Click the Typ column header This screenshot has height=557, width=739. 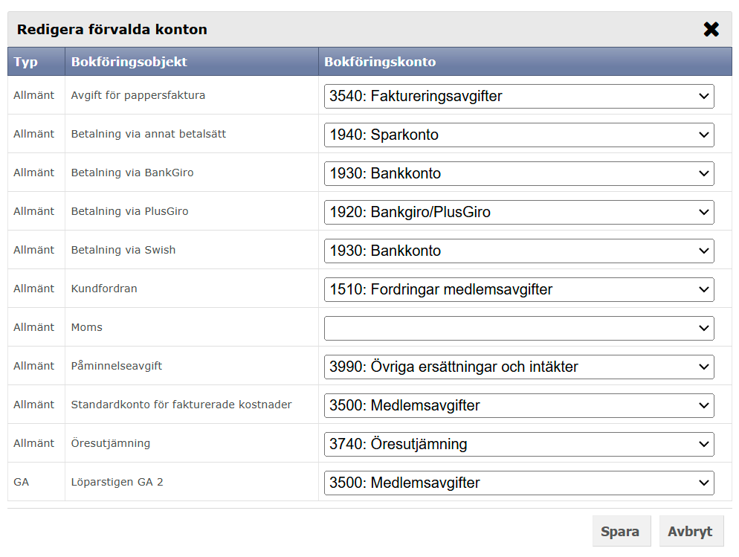tap(26, 62)
